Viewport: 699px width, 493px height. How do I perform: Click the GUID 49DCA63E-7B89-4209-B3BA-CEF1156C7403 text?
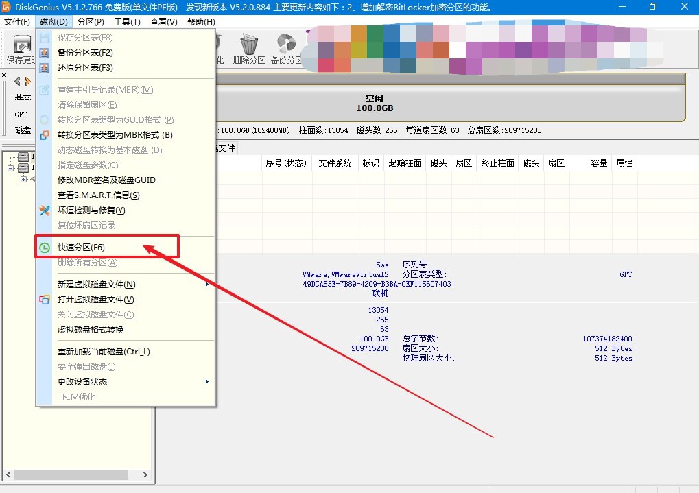point(377,284)
